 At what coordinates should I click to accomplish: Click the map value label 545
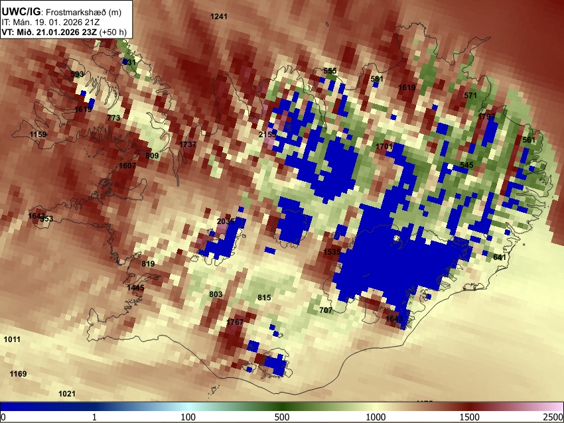pos(467,165)
